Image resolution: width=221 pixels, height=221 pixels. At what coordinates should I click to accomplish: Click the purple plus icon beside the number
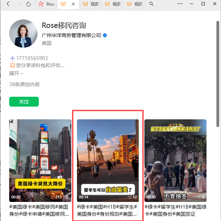point(12,58)
